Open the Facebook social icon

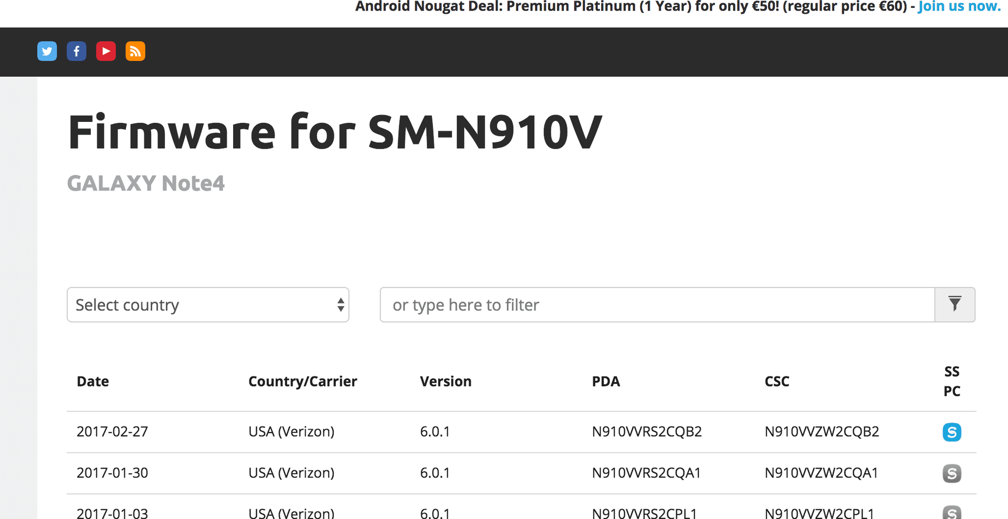click(77, 51)
